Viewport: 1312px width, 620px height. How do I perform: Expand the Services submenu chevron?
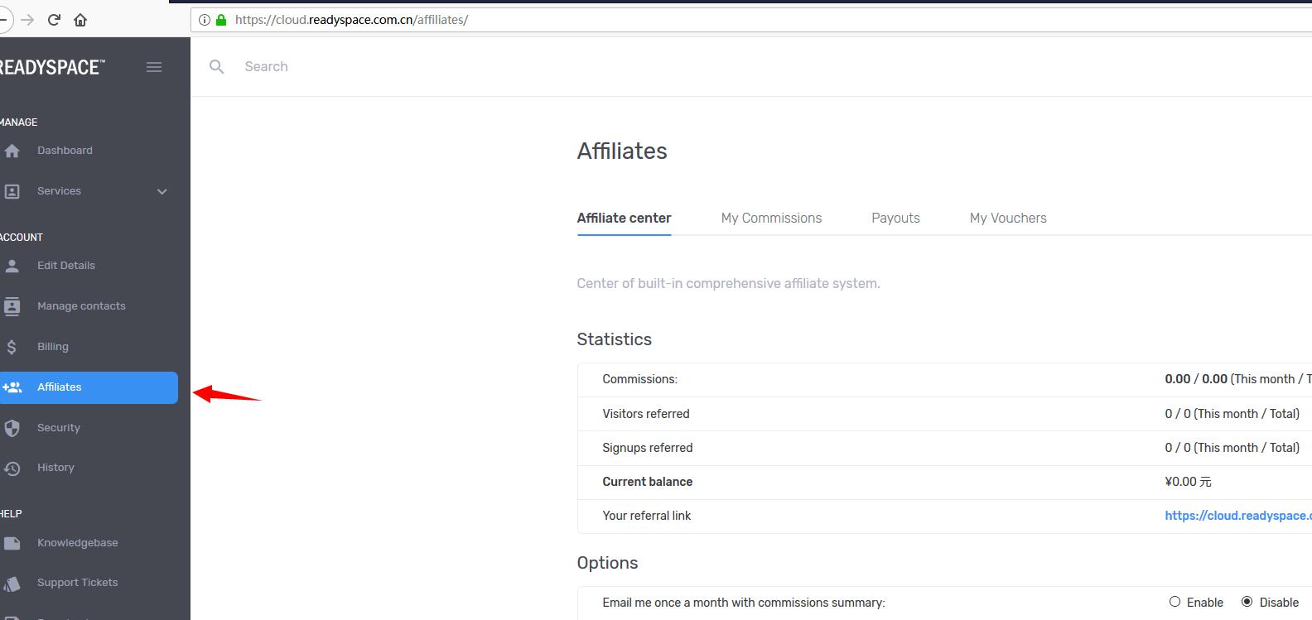[162, 191]
